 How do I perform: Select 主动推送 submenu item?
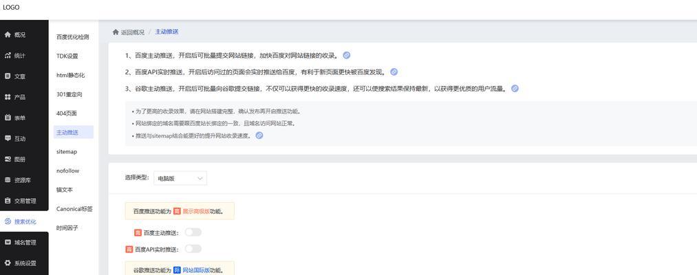pos(74,133)
